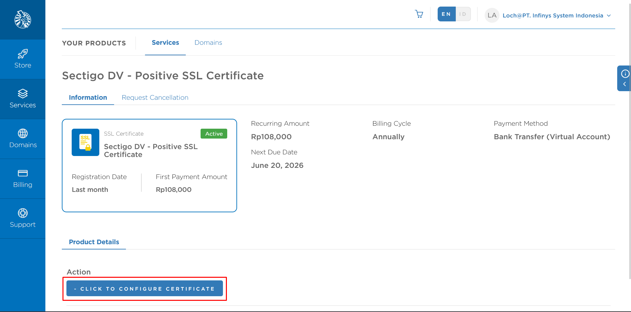Go to Domains globe icon in sidebar
The height and width of the screenshot is (312, 631).
point(23,134)
